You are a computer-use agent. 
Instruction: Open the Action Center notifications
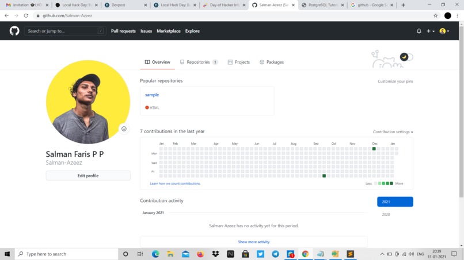coord(454,254)
